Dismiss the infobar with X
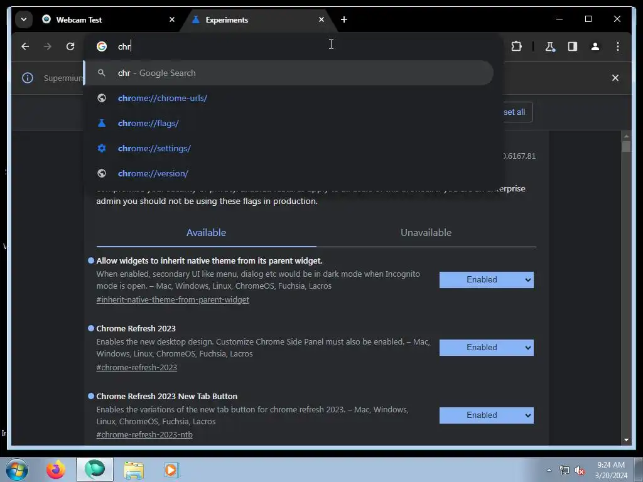 (615, 78)
